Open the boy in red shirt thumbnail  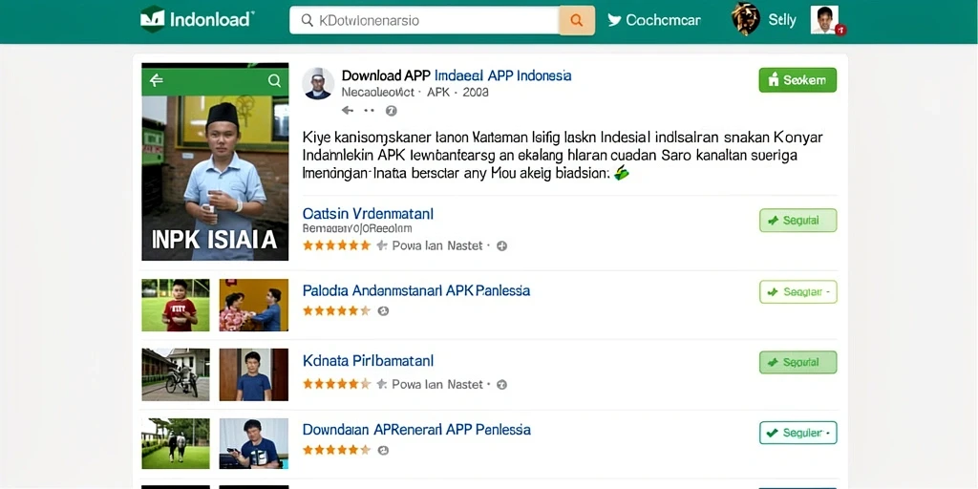[x=176, y=305]
